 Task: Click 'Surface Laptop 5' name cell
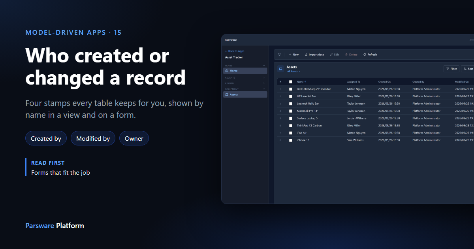pyautogui.click(x=307, y=118)
